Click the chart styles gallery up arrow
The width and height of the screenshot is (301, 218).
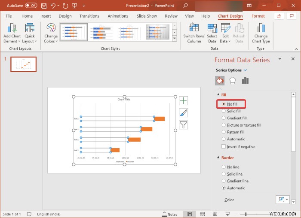click(174, 25)
